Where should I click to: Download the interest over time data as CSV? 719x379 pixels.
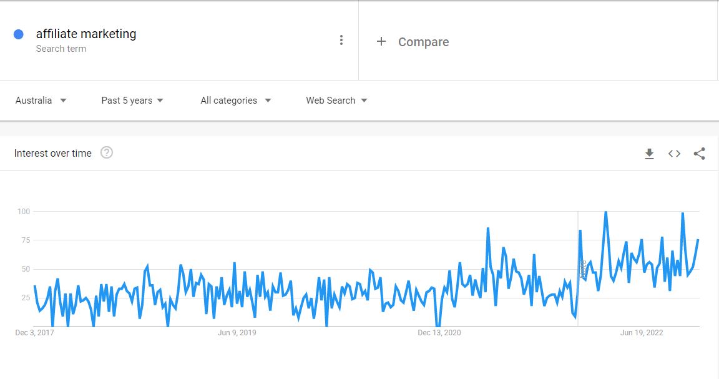click(x=649, y=153)
